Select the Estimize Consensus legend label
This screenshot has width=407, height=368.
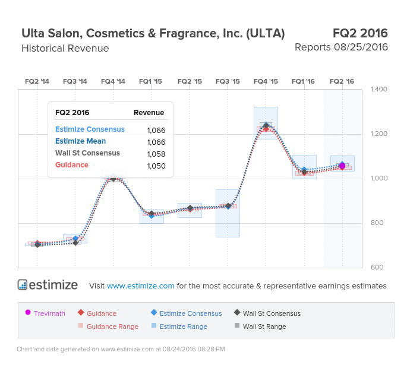[x=191, y=313]
